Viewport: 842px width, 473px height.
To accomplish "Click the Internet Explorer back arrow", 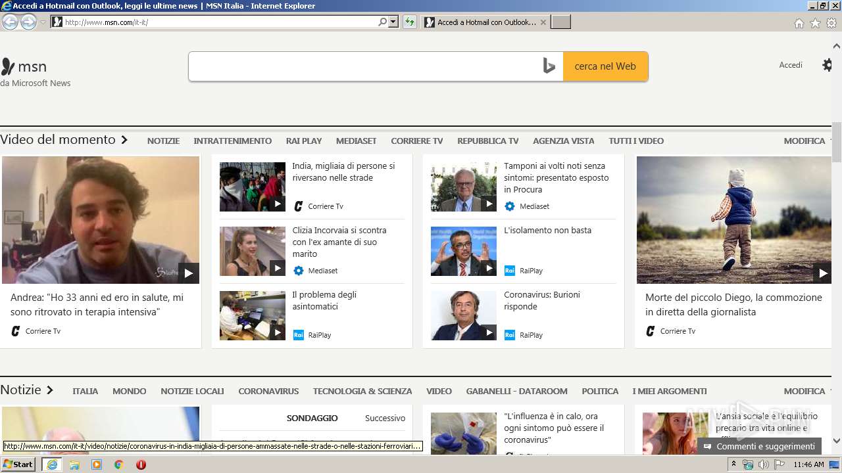I will pos(10,22).
